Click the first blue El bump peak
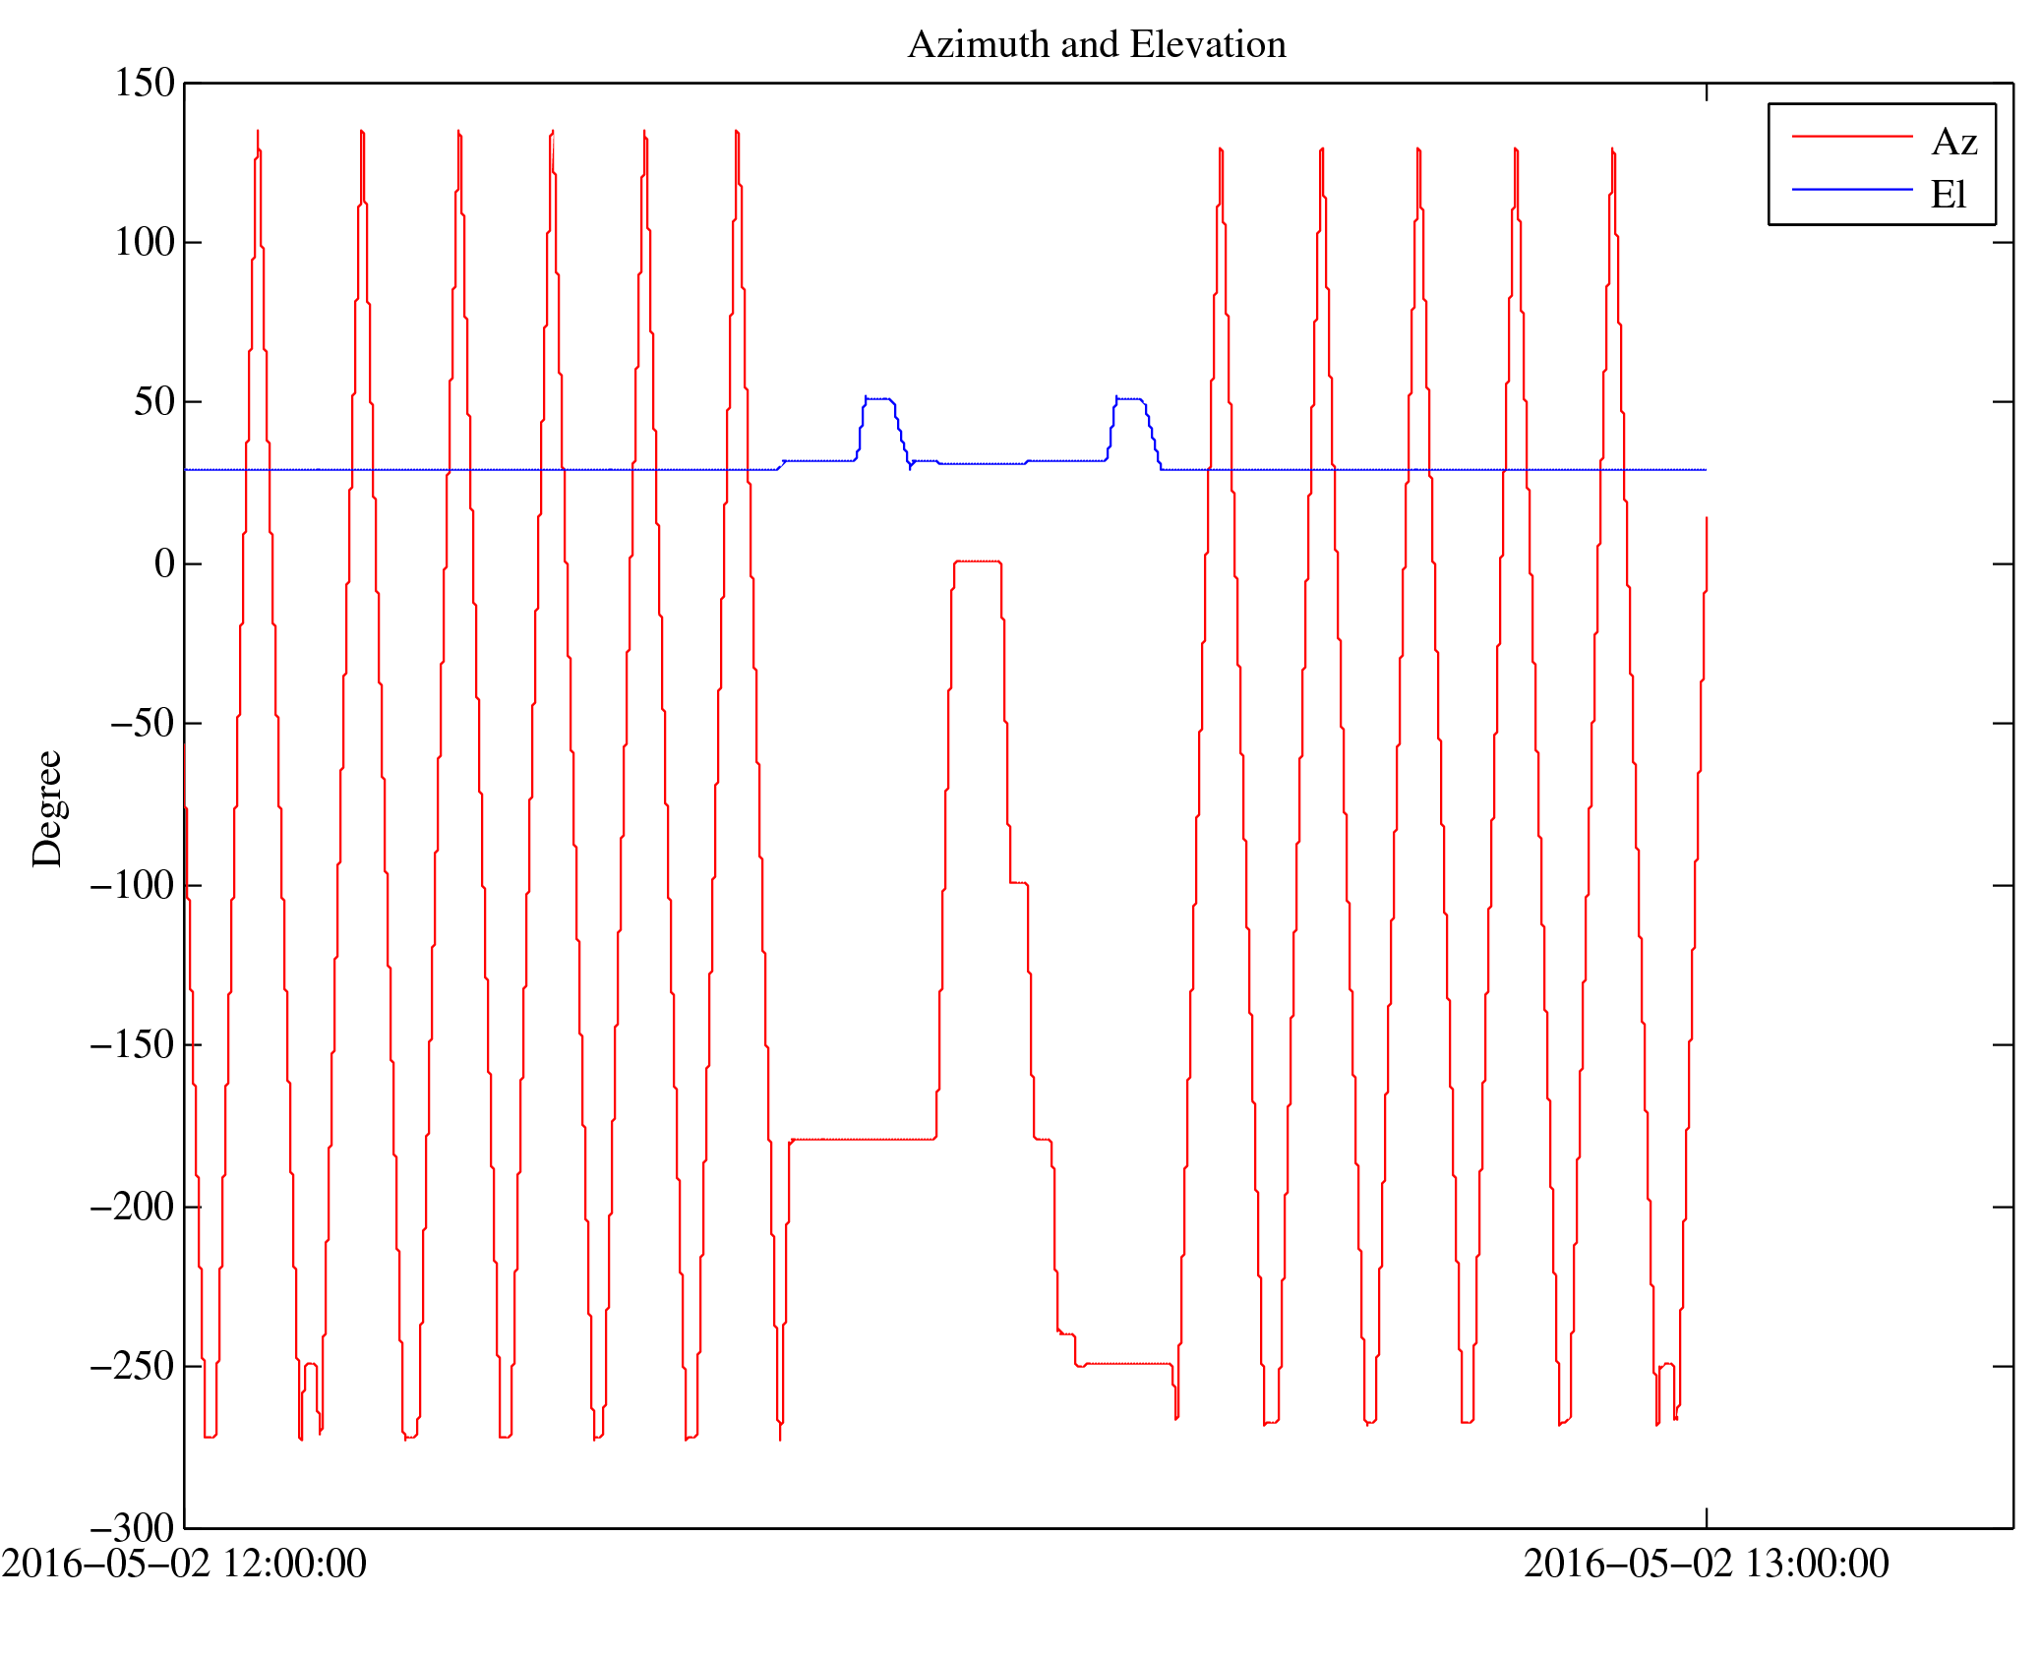This screenshot has height=1655, width=2041. pyautogui.click(x=877, y=398)
